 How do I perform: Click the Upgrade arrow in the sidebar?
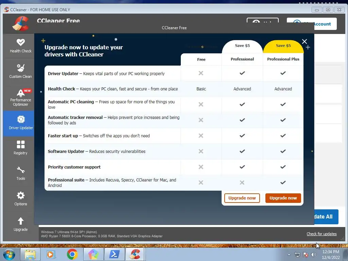[x=20, y=224]
